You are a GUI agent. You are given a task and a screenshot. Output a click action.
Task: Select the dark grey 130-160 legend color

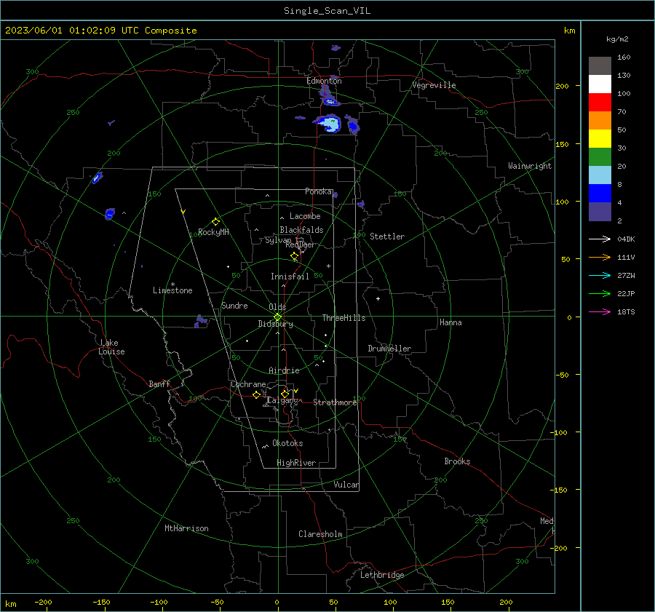tap(600, 66)
